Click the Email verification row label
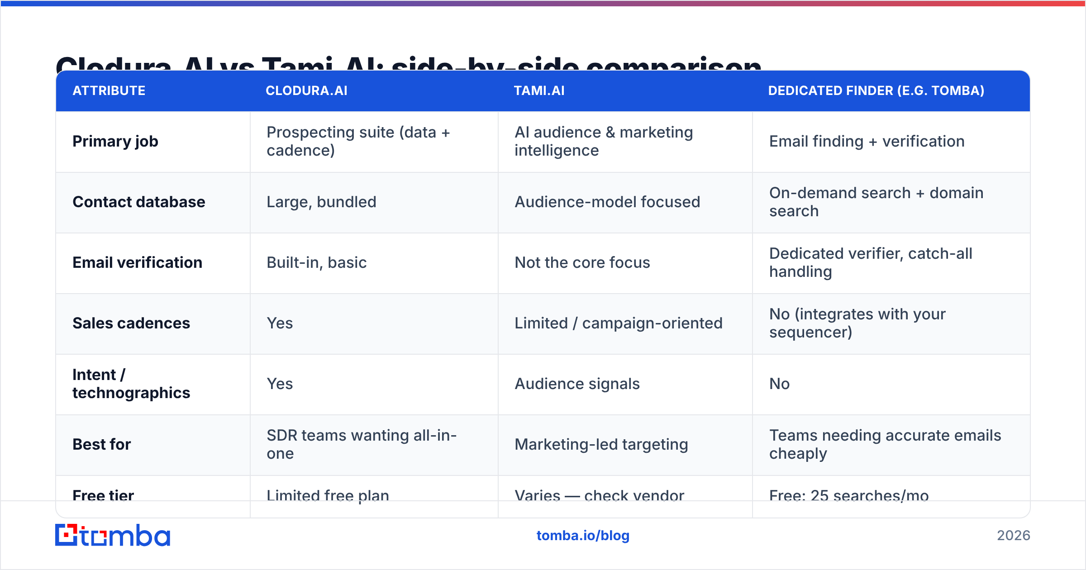The image size is (1086, 570). pyautogui.click(x=138, y=262)
